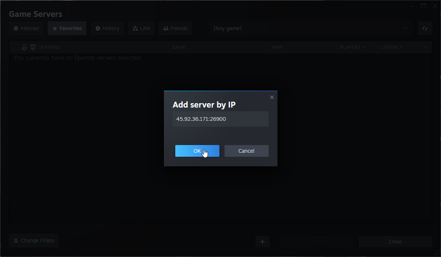The width and height of the screenshot is (441, 257).
Task: Confirm adding server with OK button
Action: click(197, 151)
